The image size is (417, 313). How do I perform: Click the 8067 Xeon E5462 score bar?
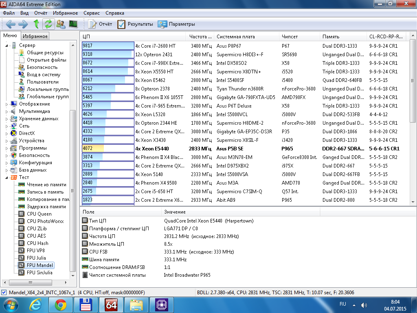pos(108,80)
